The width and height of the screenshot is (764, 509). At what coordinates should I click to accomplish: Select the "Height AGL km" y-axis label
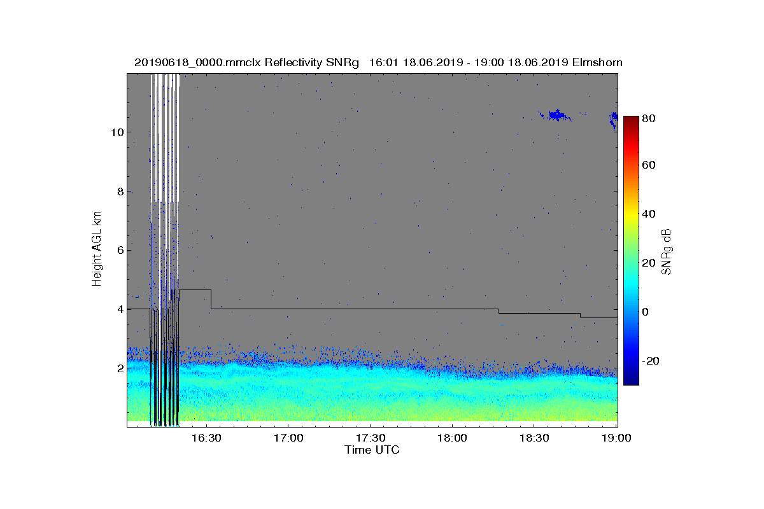tap(97, 249)
